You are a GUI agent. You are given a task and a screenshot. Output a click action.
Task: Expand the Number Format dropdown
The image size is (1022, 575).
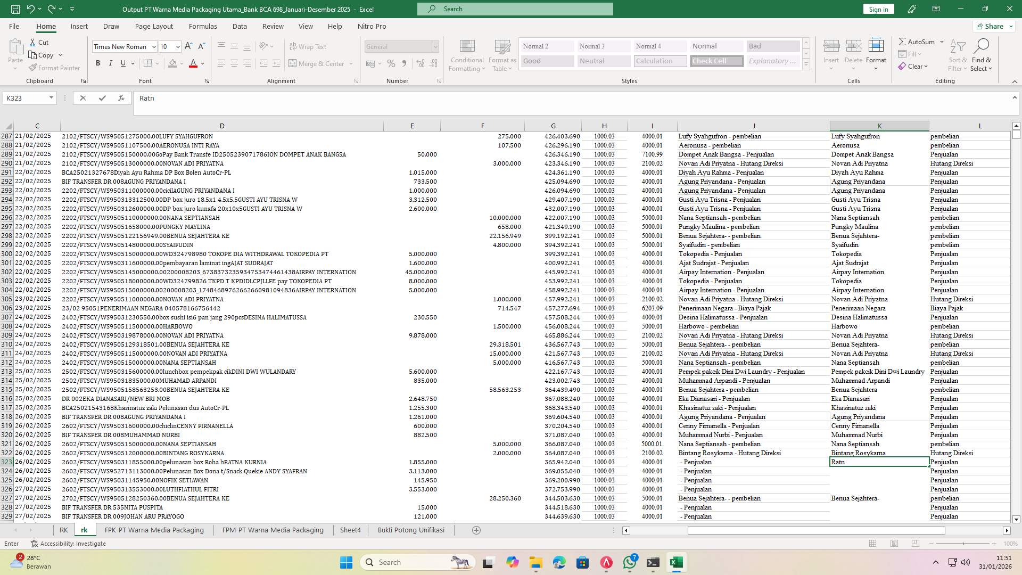point(435,46)
